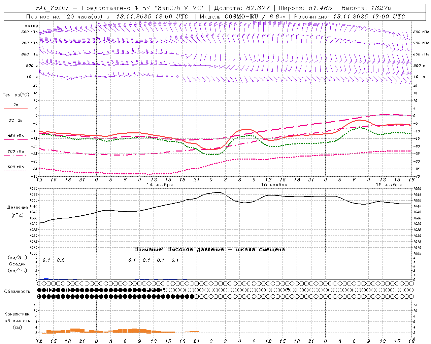Click the blue precipitation bars near 0.4
Screen dimensions: 431x344
pyautogui.click(x=46, y=278)
